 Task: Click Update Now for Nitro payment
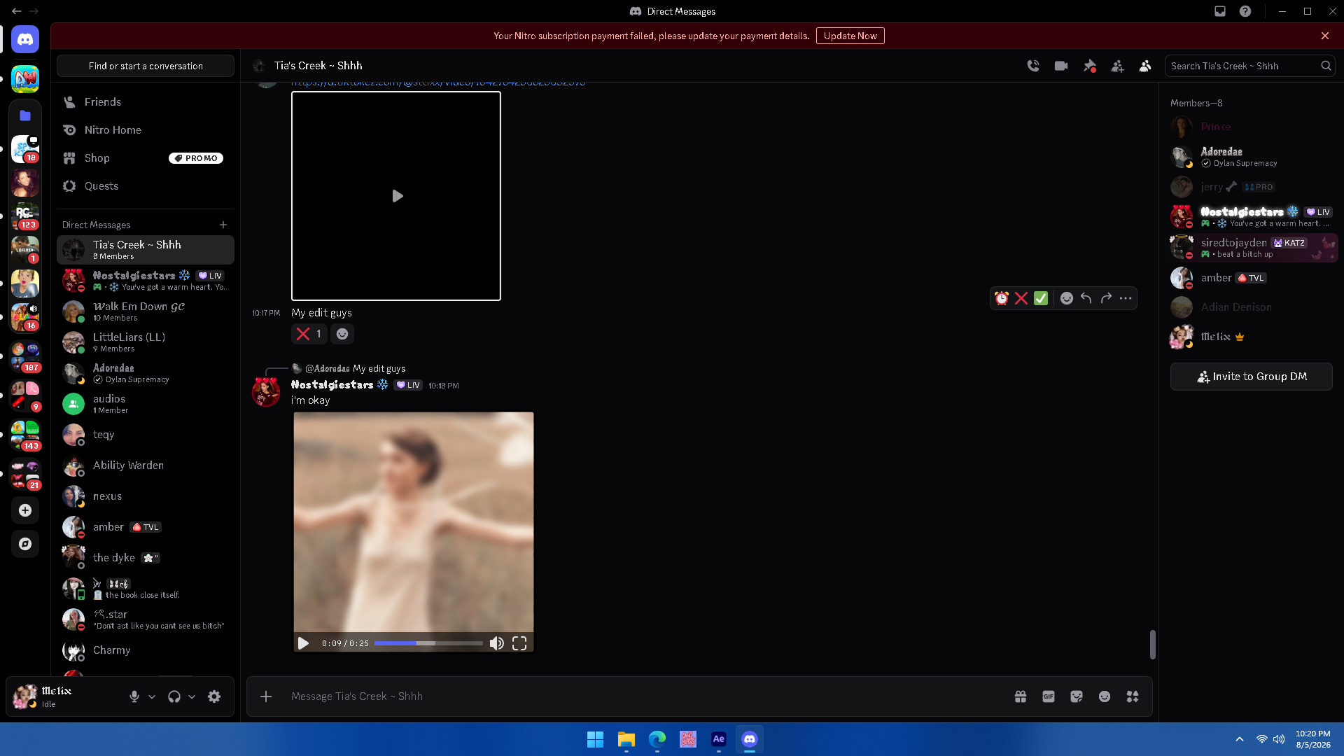[850, 36]
